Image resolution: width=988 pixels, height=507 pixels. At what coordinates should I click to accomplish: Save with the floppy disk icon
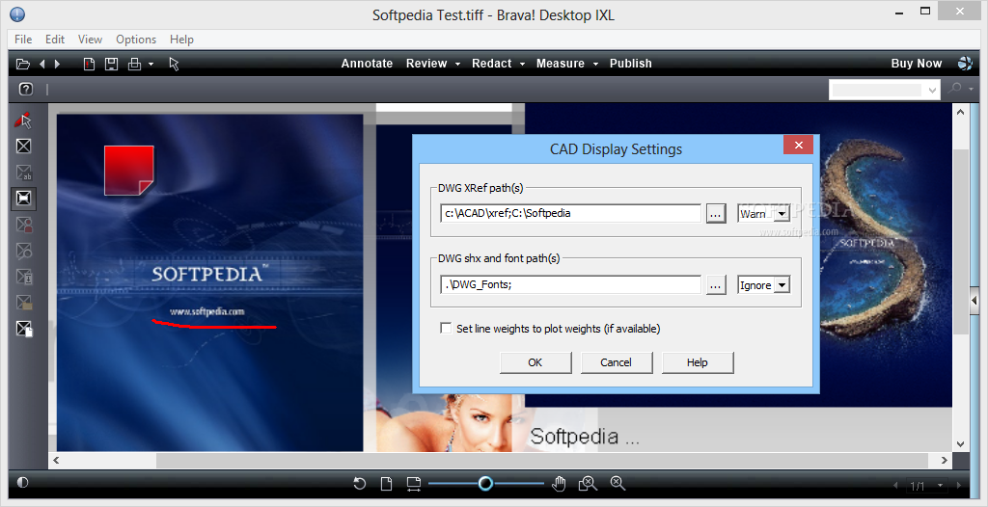coord(112,64)
